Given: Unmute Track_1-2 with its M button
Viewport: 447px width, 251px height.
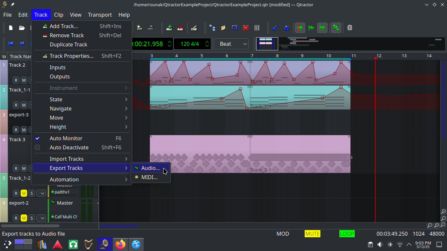Looking at the screenshot, I should [24, 193].
